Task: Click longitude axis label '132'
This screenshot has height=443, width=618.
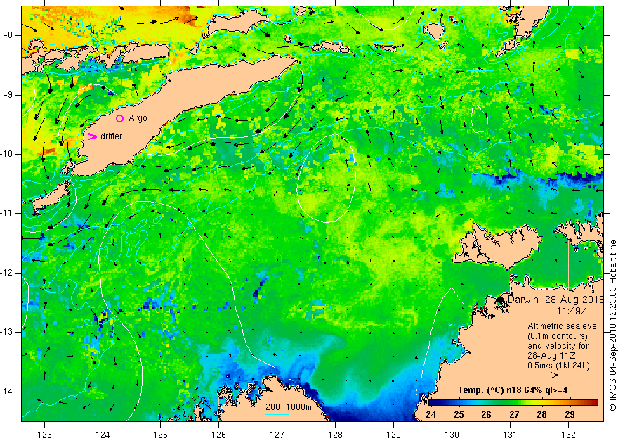Action: coord(568,435)
